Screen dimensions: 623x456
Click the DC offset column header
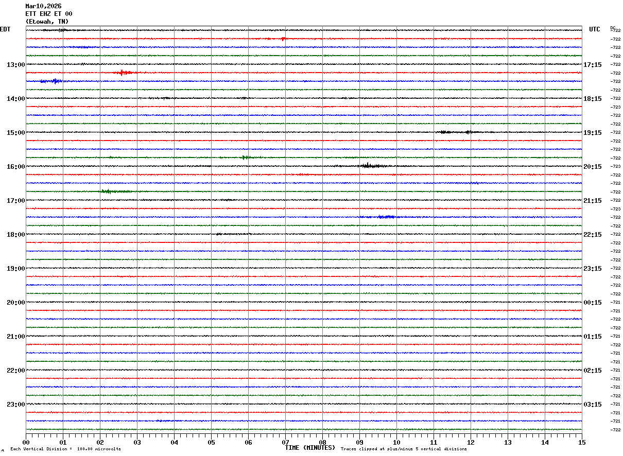coord(613,28)
